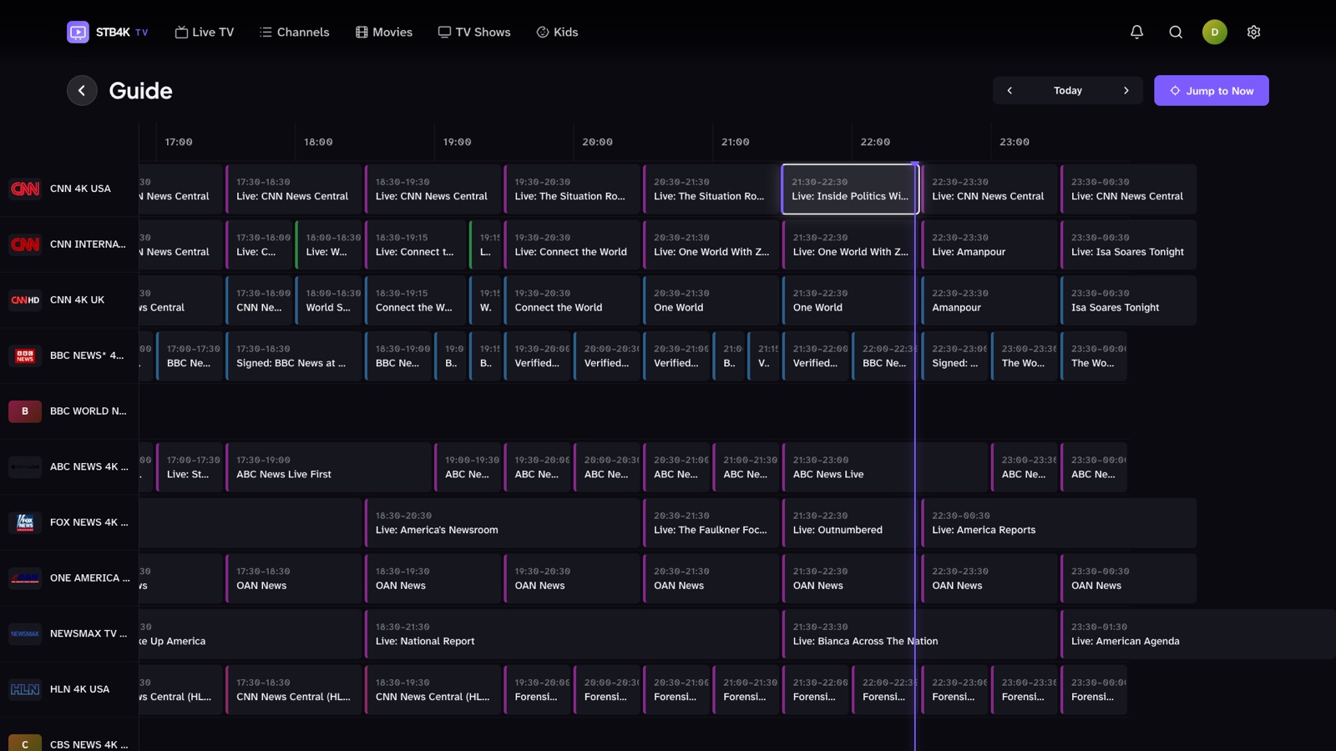Select ABC News 4K channel logo
The image size is (1336, 751).
click(x=25, y=467)
